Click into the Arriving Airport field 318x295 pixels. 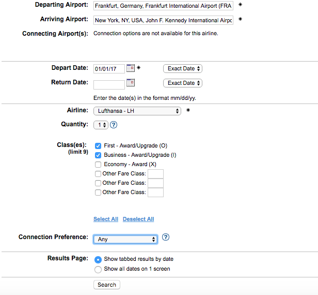(163, 21)
